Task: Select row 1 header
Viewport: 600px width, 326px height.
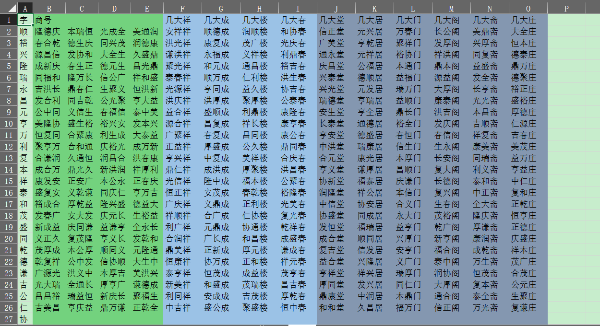Action: (x=9, y=20)
